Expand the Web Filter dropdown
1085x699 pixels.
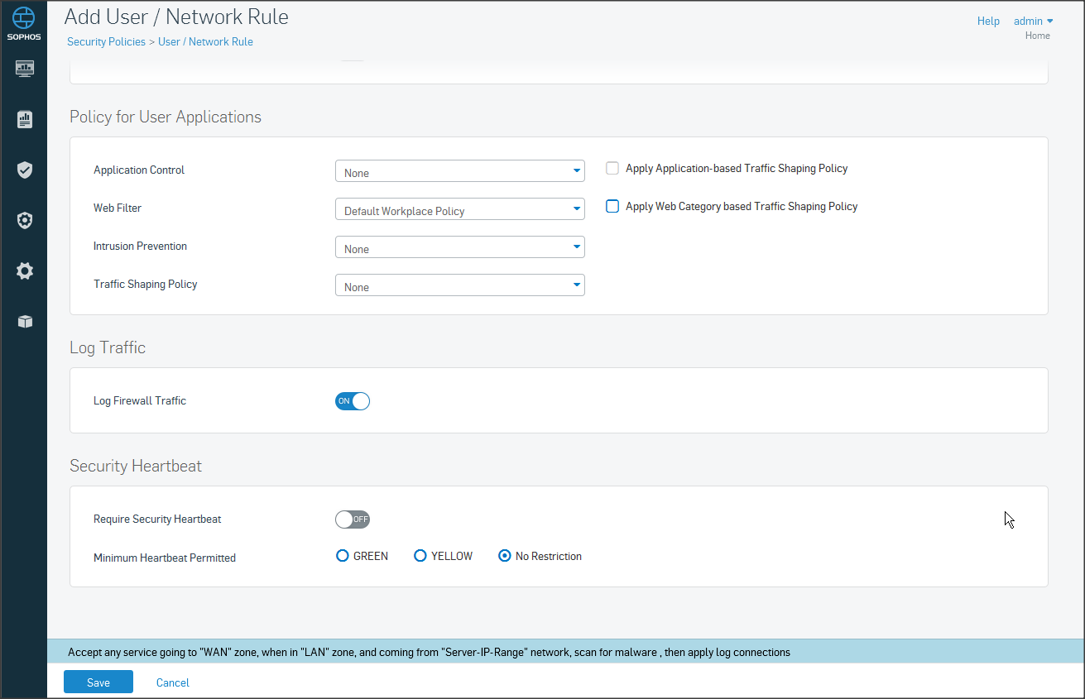point(459,209)
